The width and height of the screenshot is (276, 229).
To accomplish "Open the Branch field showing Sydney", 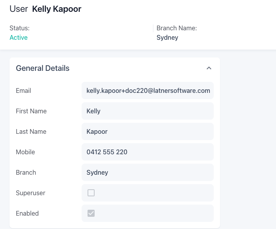I will pyautogui.click(x=147, y=172).
